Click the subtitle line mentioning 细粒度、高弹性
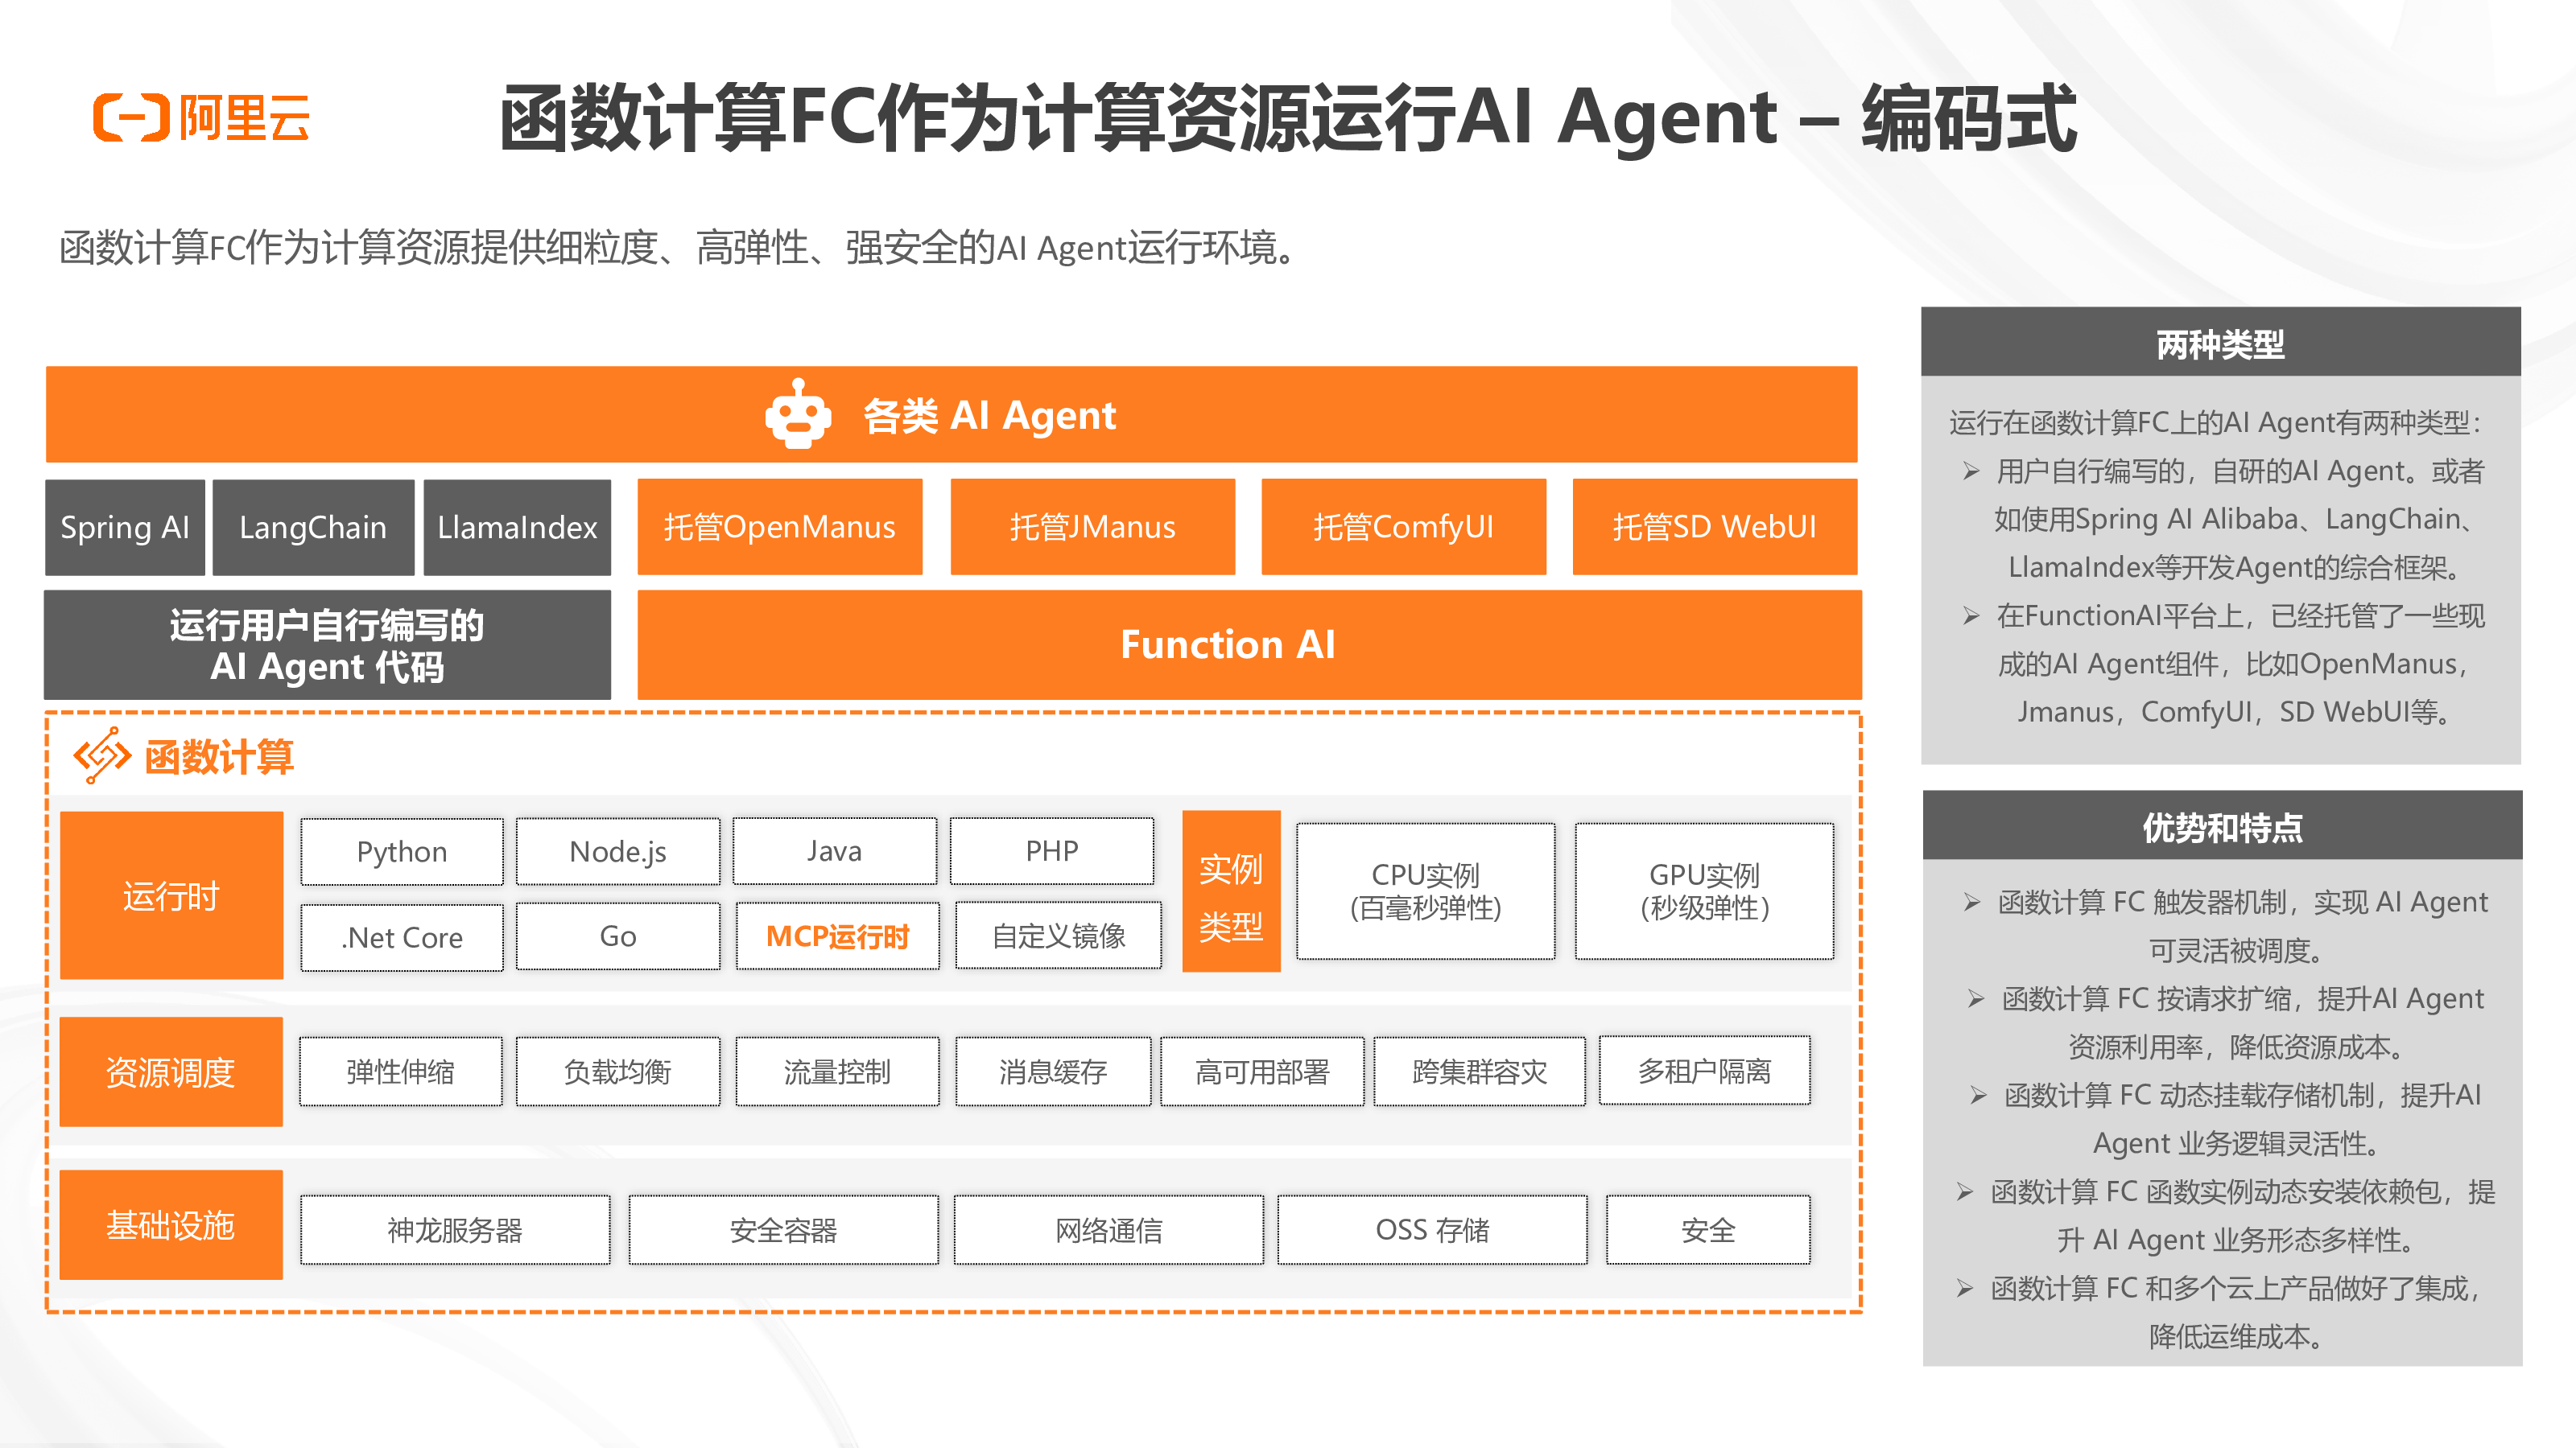 point(680,247)
